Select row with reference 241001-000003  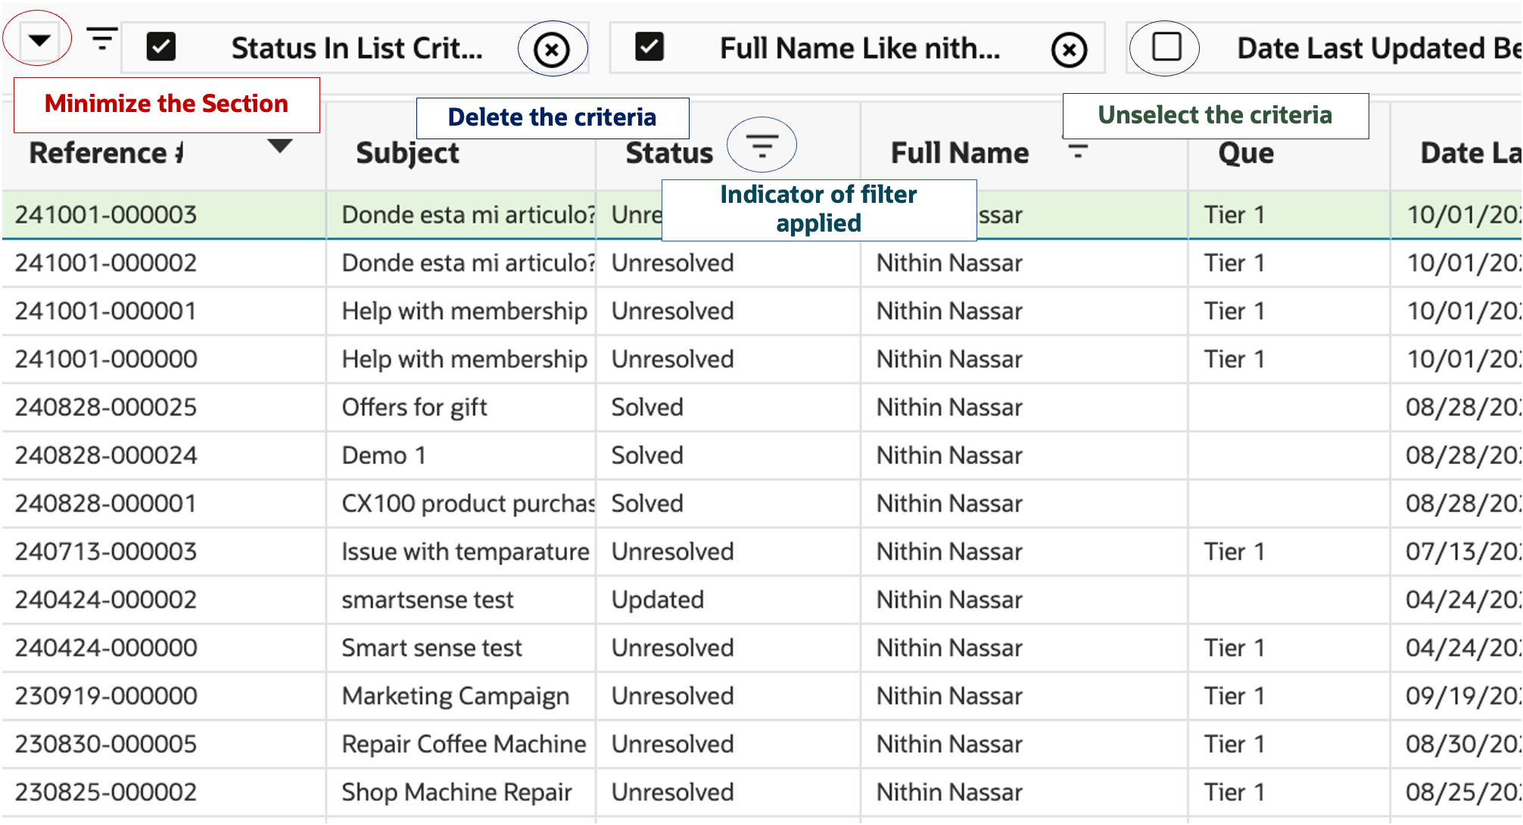pyautogui.click(x=106, y=215)
